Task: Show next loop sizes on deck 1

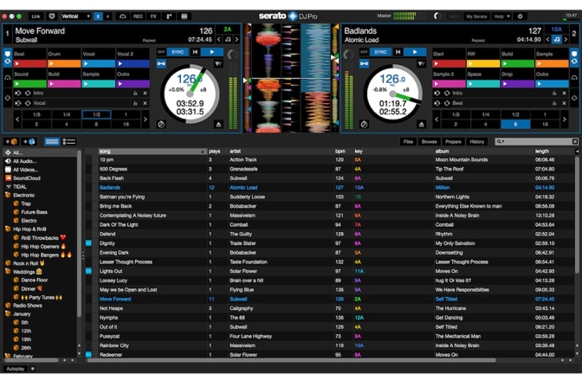Action: (x=145, y=119)
